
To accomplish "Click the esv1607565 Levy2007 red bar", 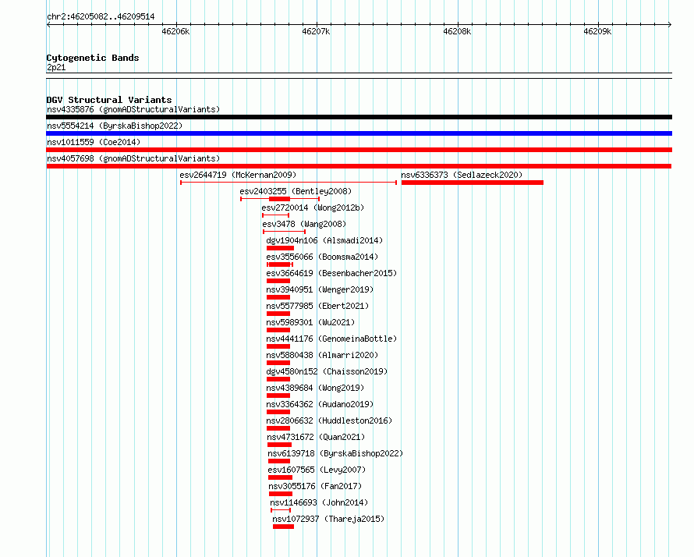I will [280, 477].
